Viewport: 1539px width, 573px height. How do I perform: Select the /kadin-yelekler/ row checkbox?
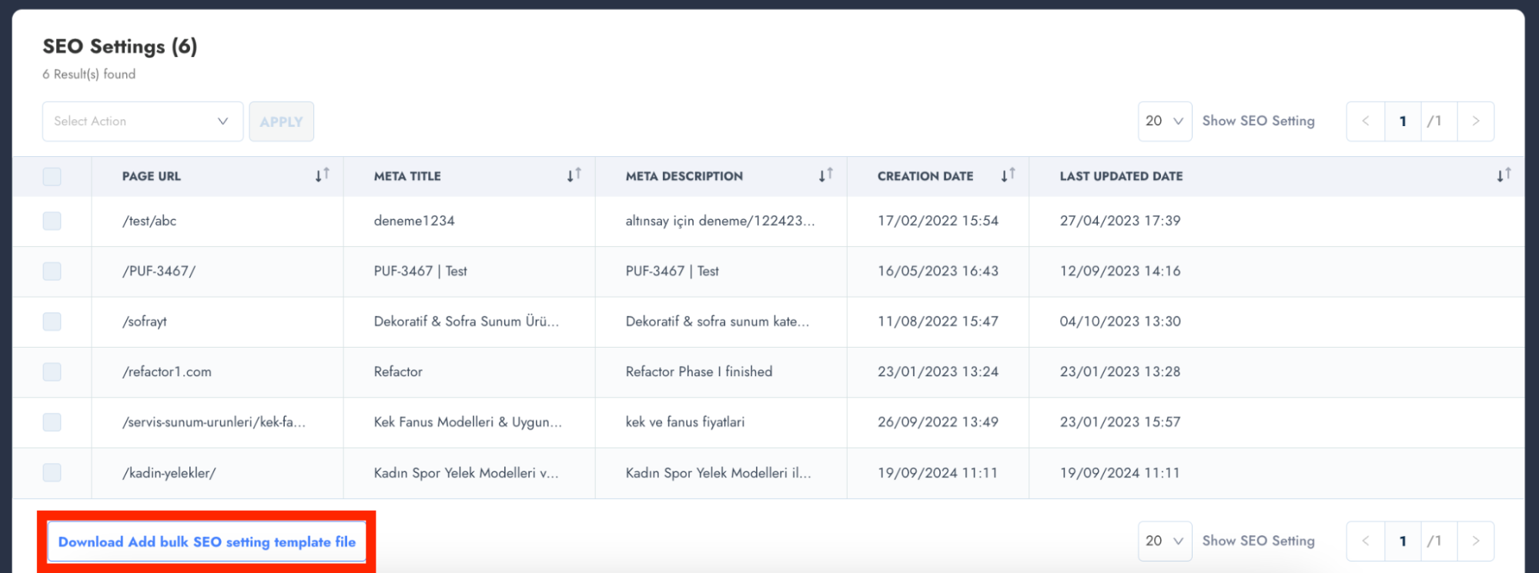[x=52, y=472]
